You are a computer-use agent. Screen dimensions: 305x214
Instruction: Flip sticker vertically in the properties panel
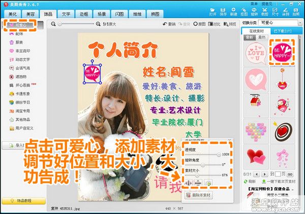click(x=198, y=183)
